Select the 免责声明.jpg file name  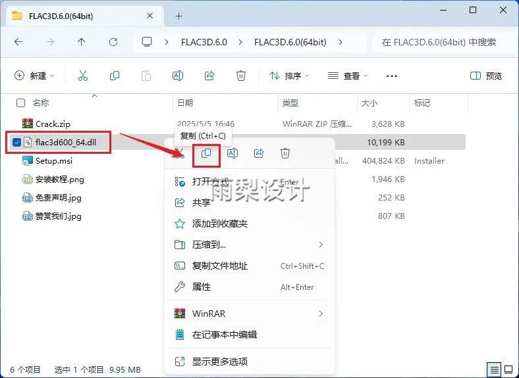click(x=59, y=198)
